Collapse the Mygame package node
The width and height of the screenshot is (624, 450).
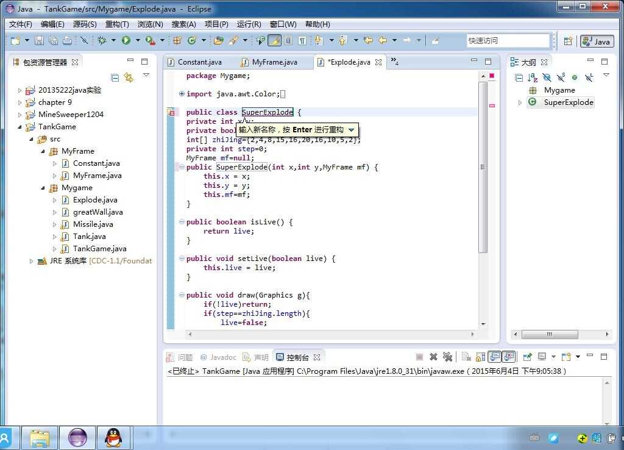pyautogui.click(x=43, y=188)
